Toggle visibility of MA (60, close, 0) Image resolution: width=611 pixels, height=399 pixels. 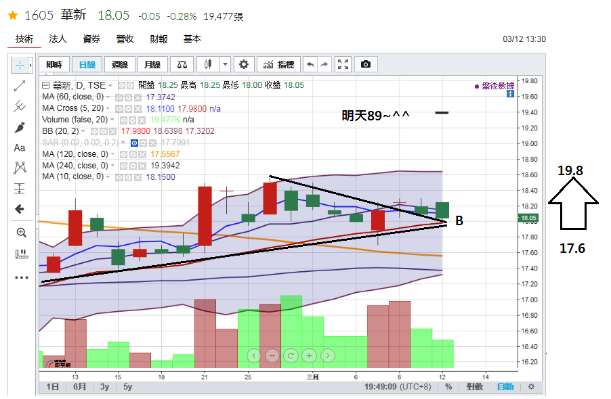click(x=119, y=97)
